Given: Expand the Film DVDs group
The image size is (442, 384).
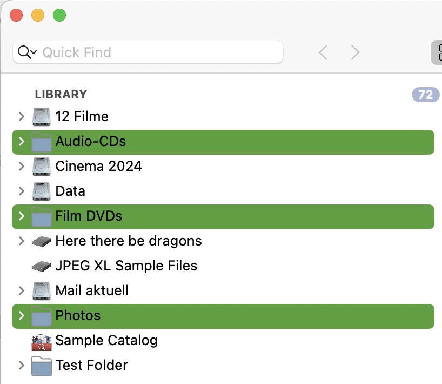Looking at the screenshot, I should pos(21,216).
